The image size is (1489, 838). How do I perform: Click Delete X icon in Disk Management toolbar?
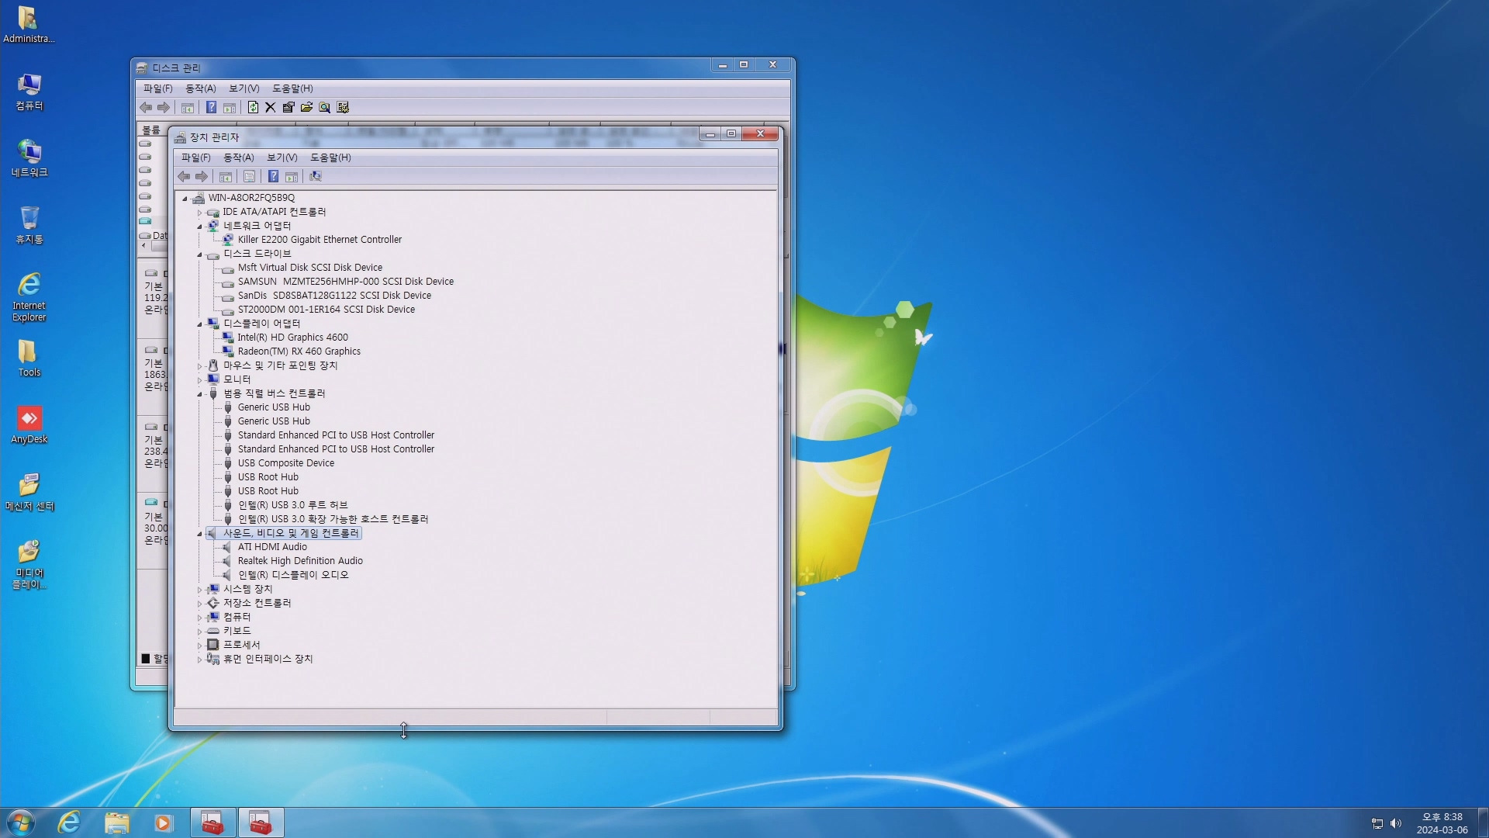271,108
